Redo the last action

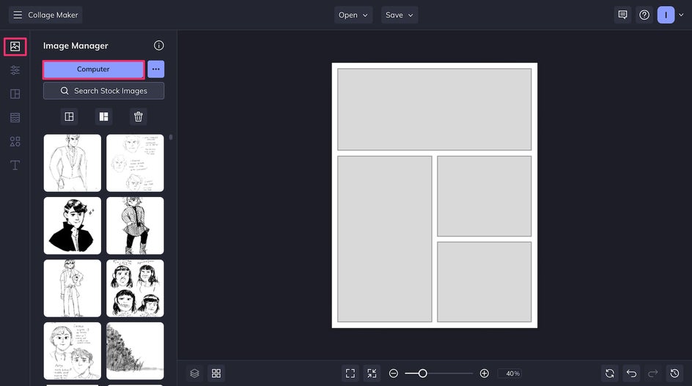(x=653, y=374)
